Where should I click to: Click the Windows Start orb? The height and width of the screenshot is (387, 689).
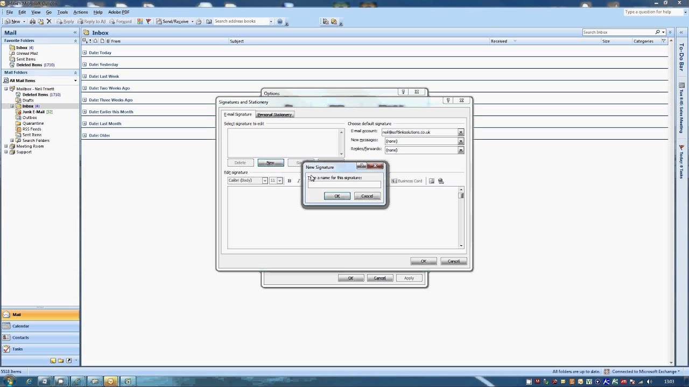pos(9,381)
